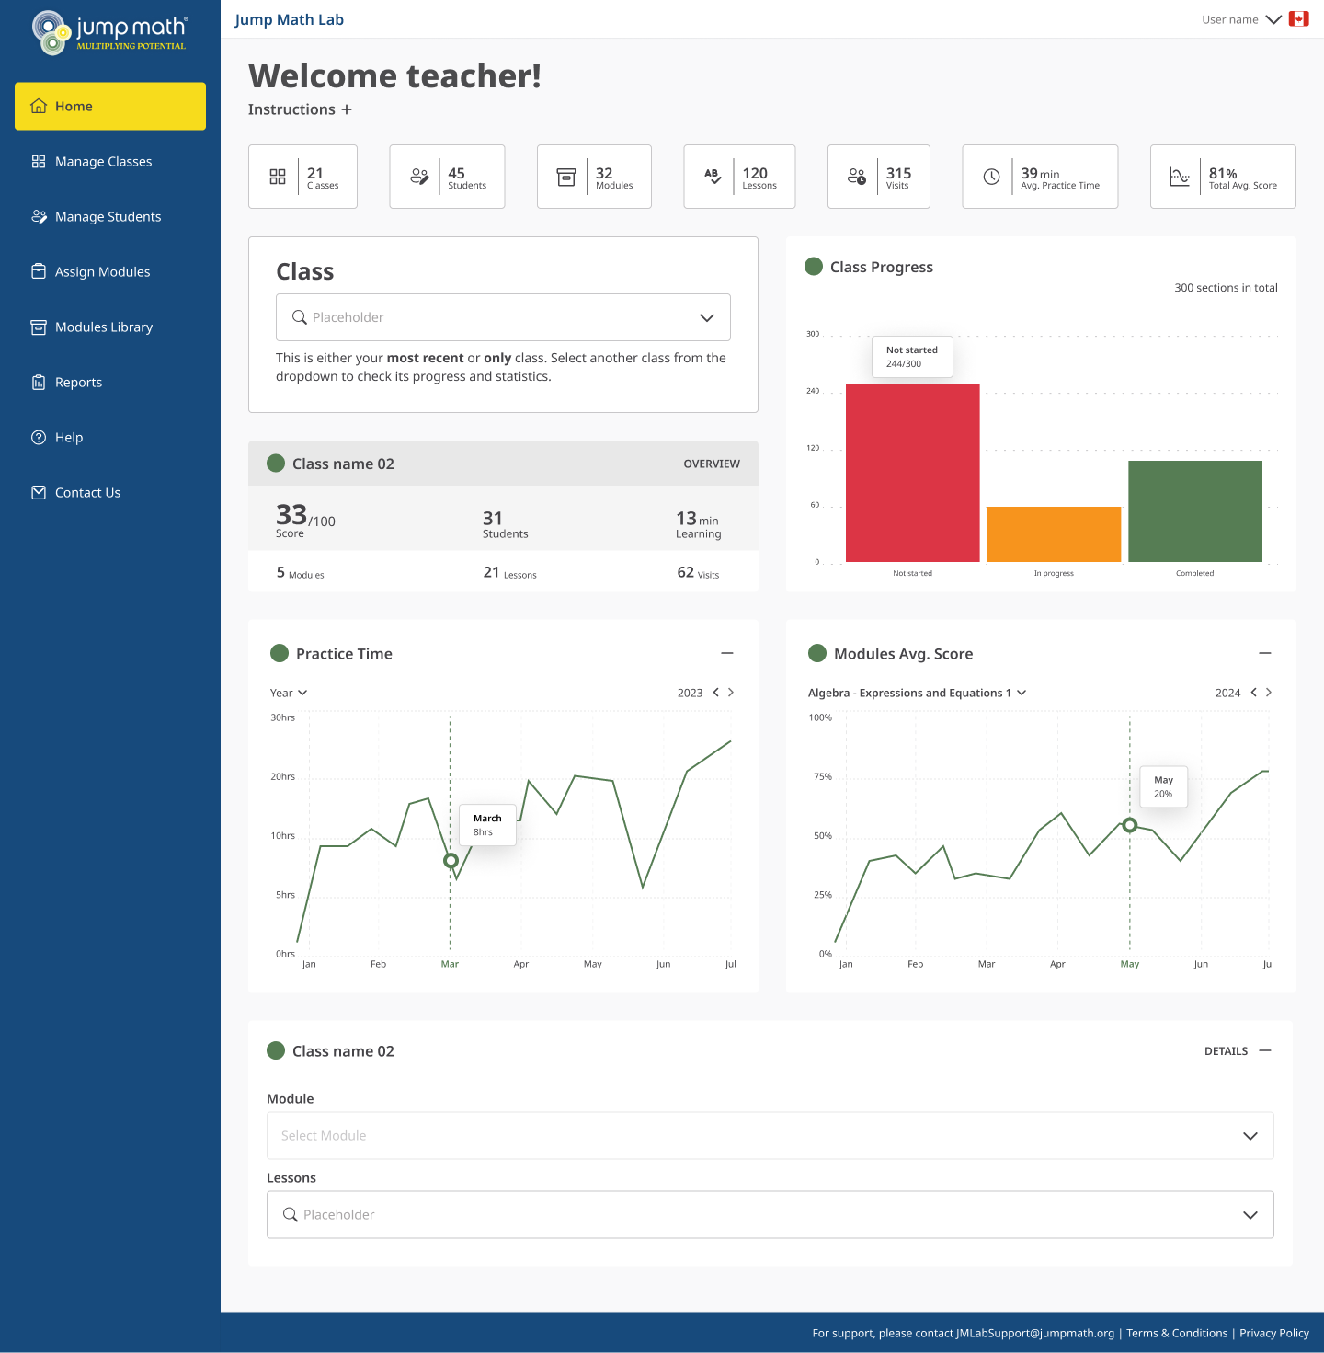Navigate to Reports in sidebar
1324x1353 pixels.
78,383
